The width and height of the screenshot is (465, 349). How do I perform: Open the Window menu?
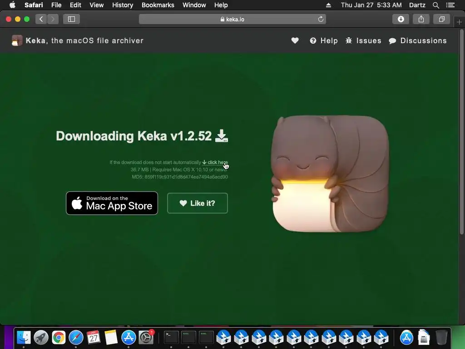[194, 5]
